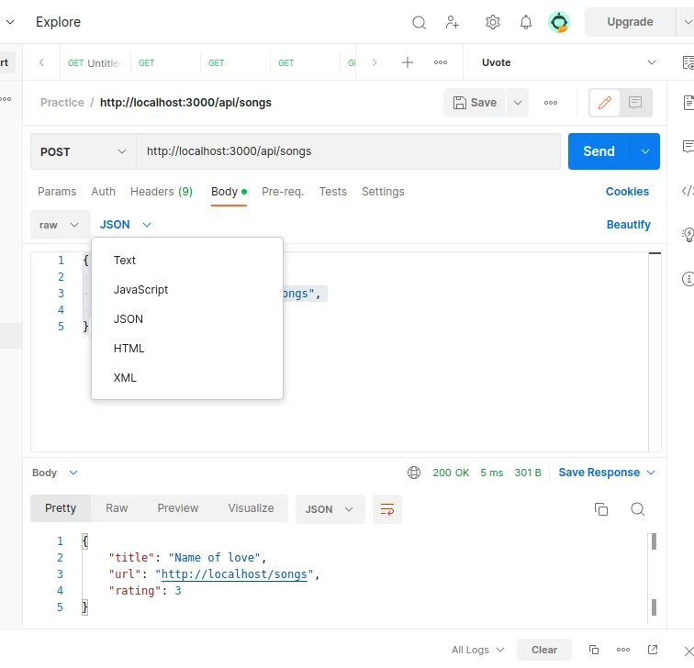The height and width of the screenshot is (668, 694).
Task: Click the search magnifier icon in header
Action: (419, 22)
